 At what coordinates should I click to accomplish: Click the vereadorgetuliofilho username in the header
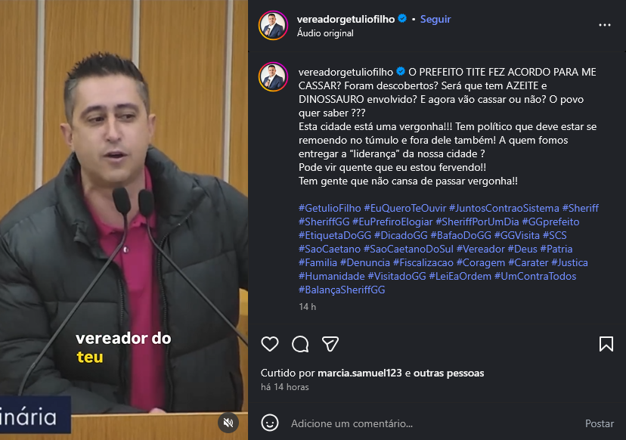tap(346, 19)
